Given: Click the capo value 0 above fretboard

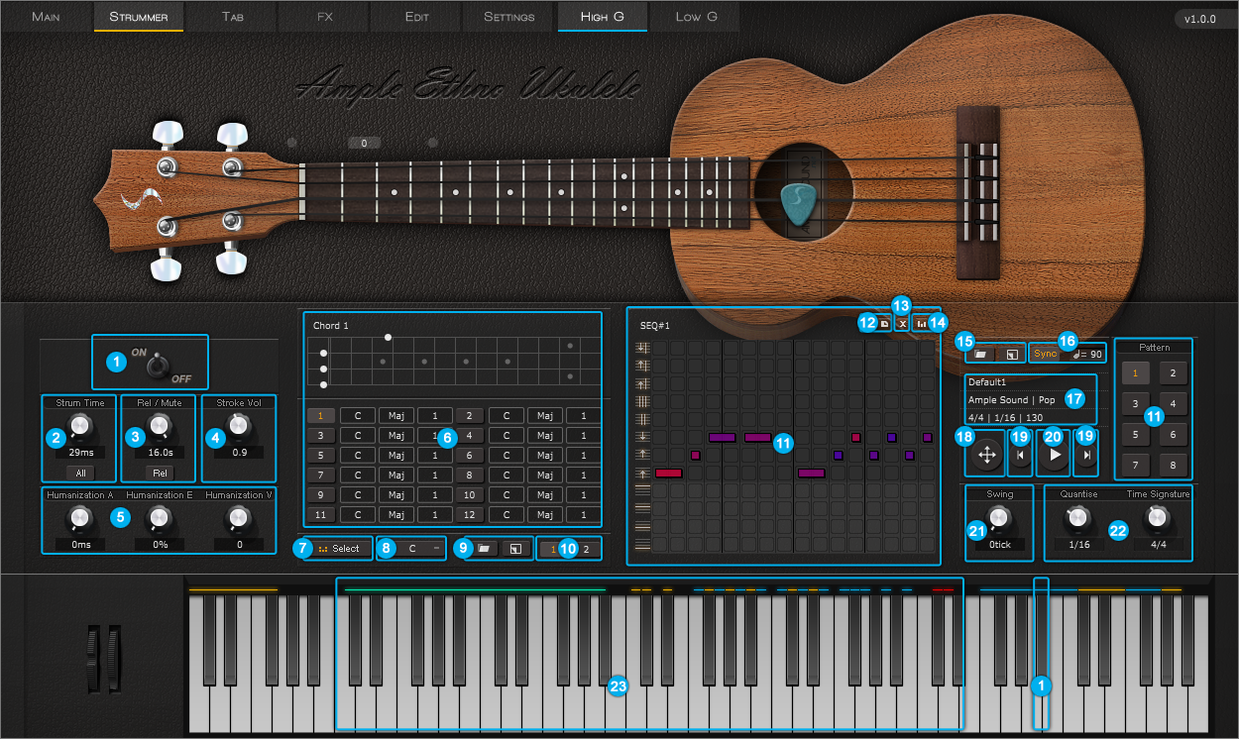Looking at the screenshot, I should [364, 144].
